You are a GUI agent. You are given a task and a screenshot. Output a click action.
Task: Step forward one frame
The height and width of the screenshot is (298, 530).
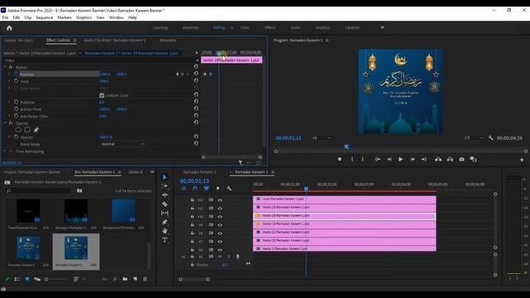(412, 159)
